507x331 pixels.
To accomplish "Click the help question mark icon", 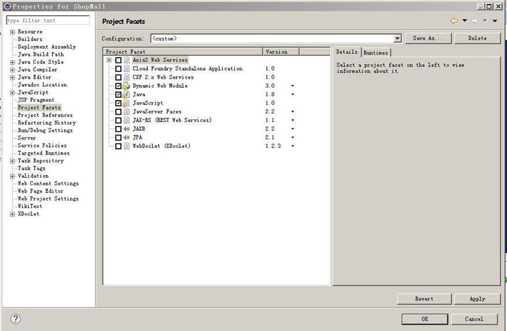I will [x=16, y=319].
